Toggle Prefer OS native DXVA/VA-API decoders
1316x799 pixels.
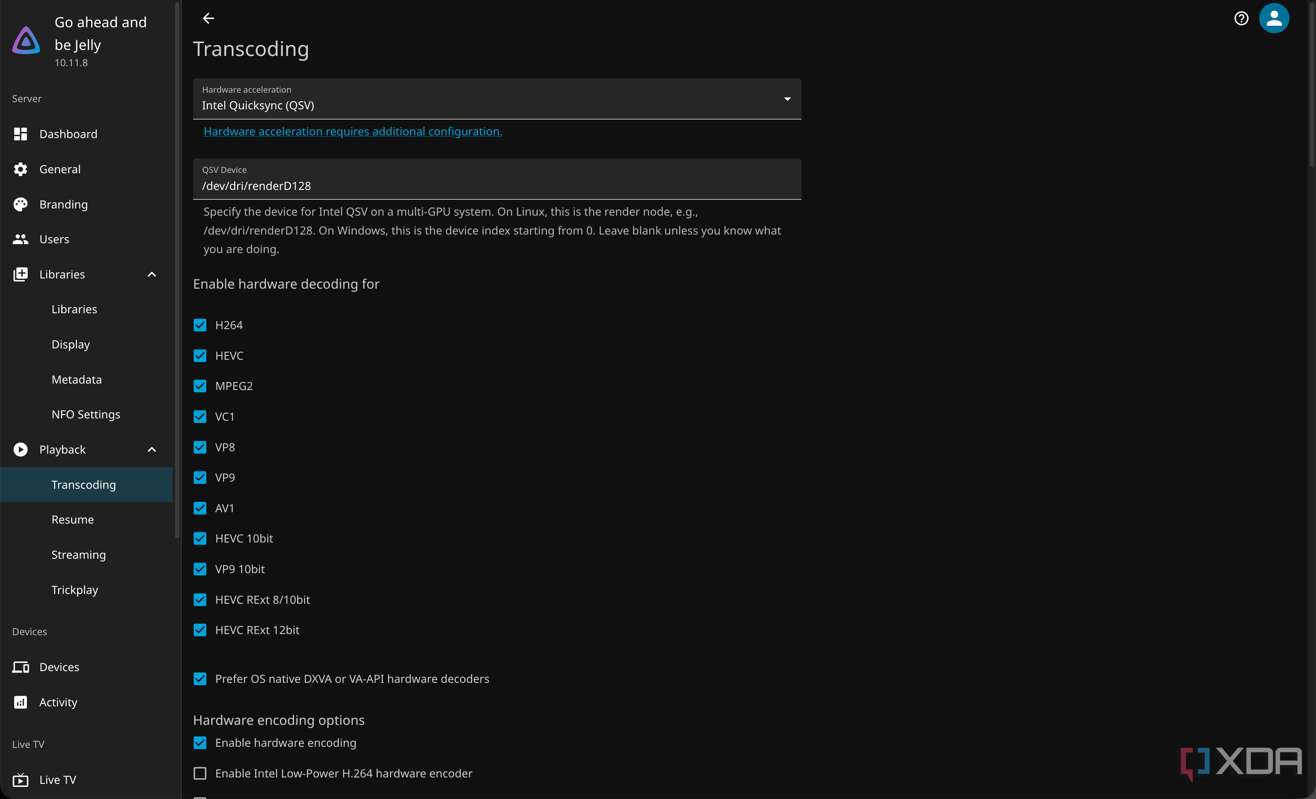(200, 679)
